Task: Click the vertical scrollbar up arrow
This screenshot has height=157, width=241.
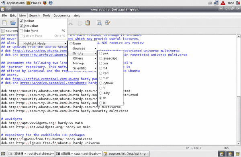Action: point(239,36)
